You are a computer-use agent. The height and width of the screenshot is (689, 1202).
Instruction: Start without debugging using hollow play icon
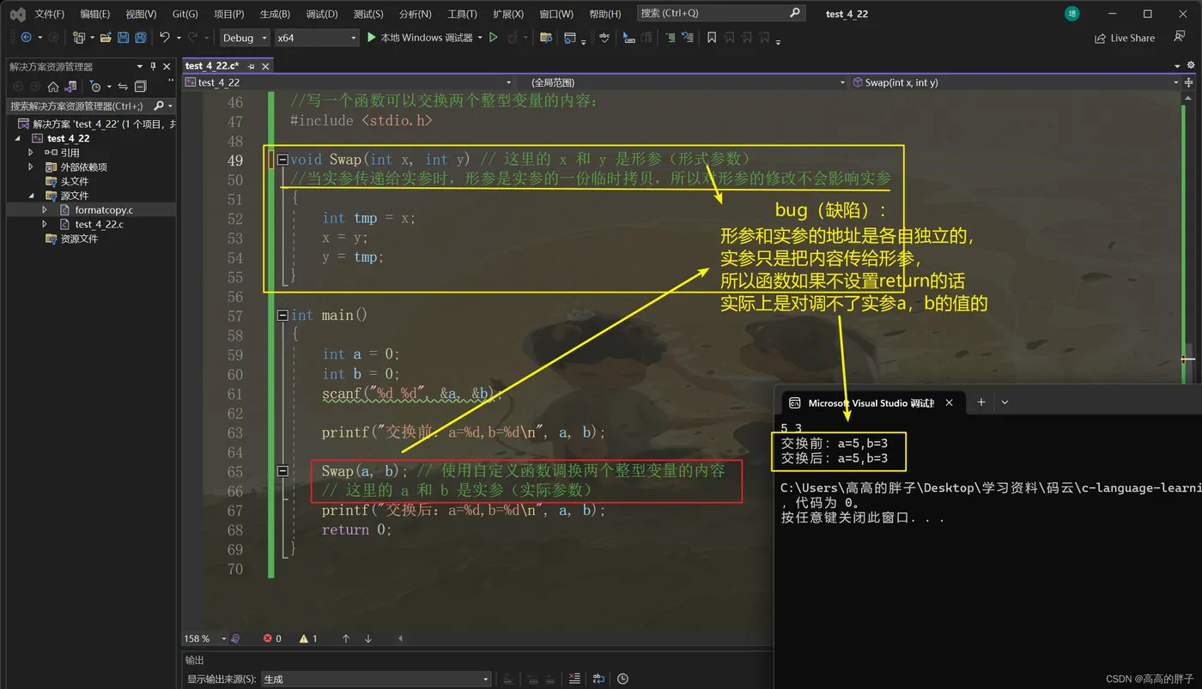(x=494, y=38)
